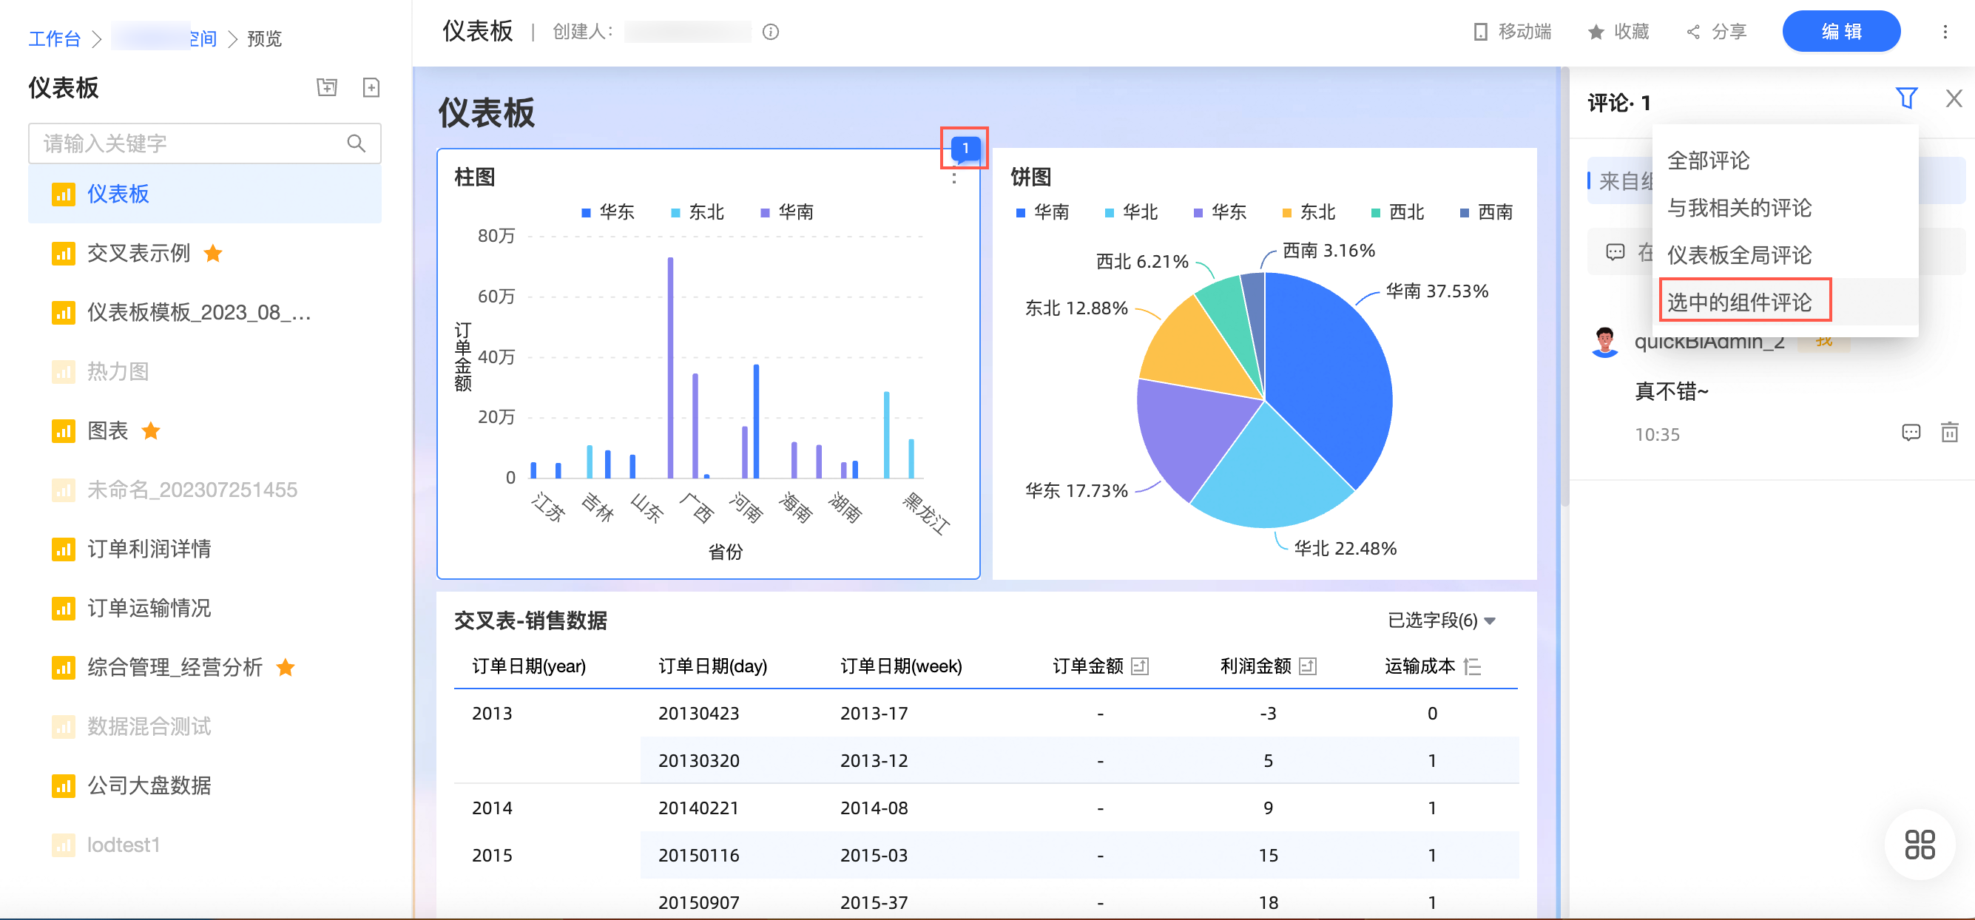Toggle 西北 legend in pie chart
Screen dimensions: 1975x920
(x=1398, y=212)
